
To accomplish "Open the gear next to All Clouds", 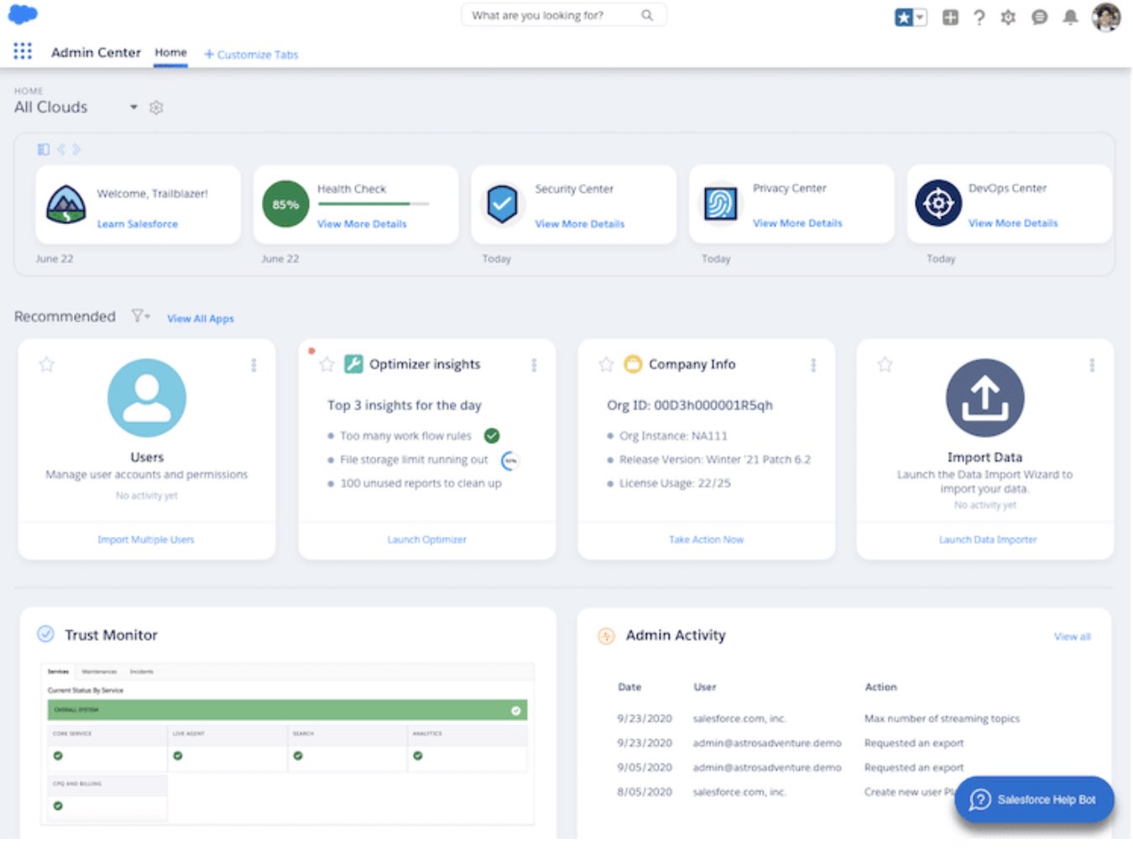I will point(156,107).
